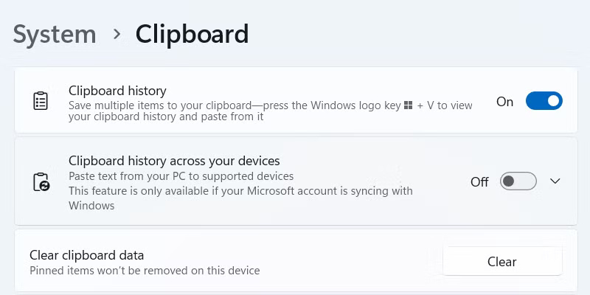Viewport: 590px width, 295px height.
Task: Click the "On" status label
Action: click(504, 102)
